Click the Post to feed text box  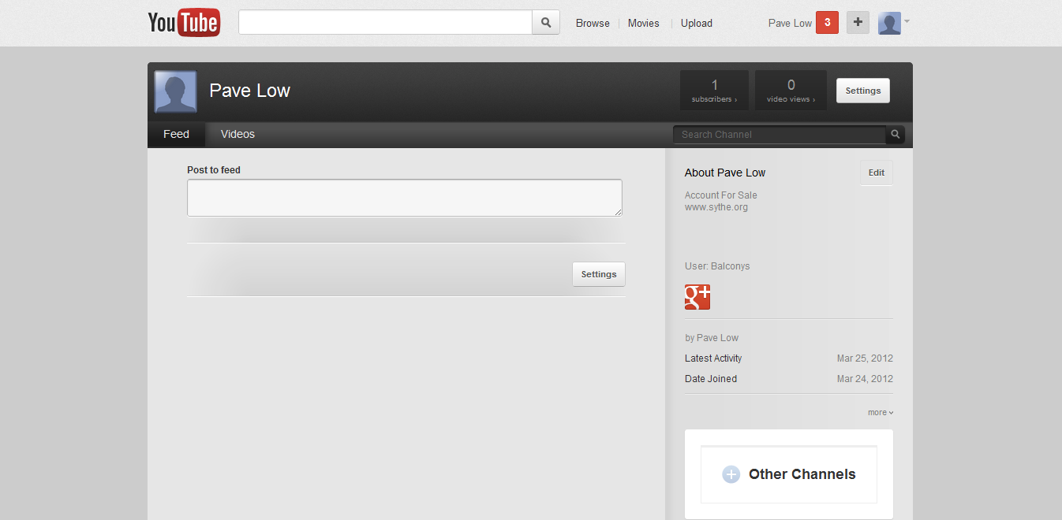405,198
